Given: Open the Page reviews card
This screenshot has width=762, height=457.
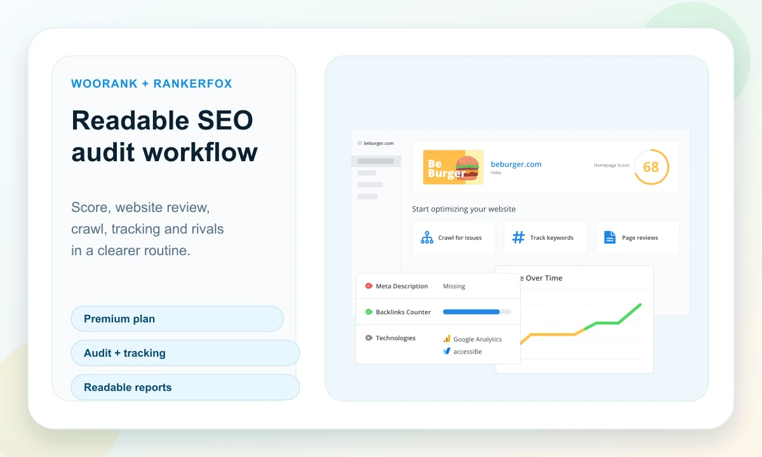Looking at the screenshot, I should [x=638, y=237].
